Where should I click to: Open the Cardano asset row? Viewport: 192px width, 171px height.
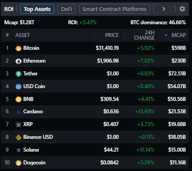click(x=95, y=112)
